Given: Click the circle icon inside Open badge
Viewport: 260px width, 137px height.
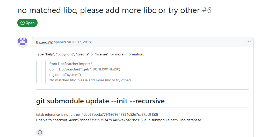Looking at the screenshot, I should pyautogui.click(x=22, y=23).
